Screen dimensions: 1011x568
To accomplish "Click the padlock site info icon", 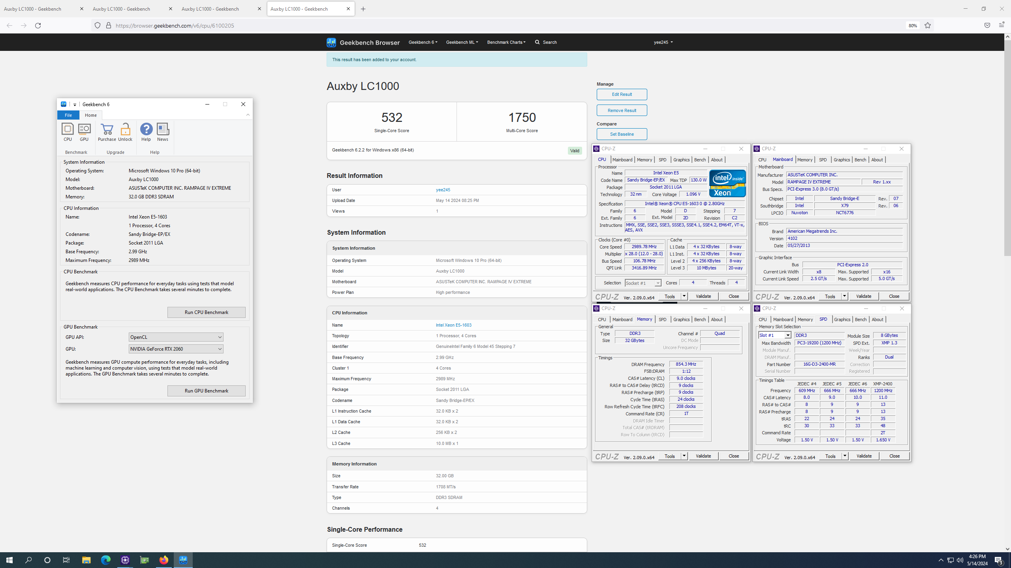I will [108, 25].
